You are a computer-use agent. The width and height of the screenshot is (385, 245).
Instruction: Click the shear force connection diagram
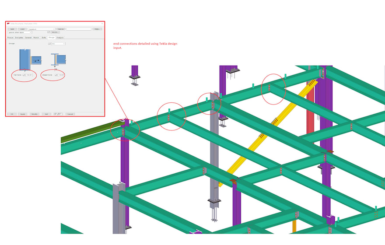[57, 60]
